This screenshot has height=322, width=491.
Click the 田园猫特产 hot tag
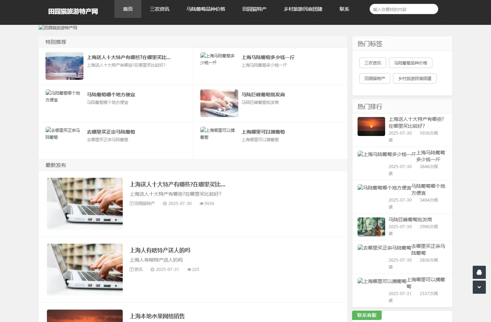click(375, 78)
